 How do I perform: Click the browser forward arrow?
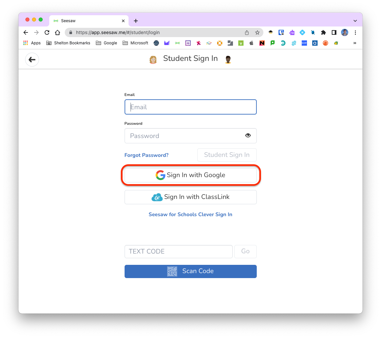(x=36, y=32)
